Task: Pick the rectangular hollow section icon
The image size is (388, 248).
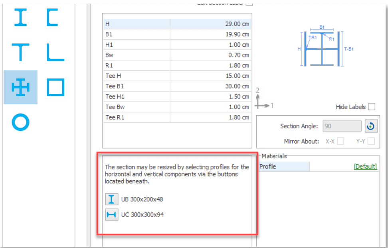Action: point(55,87)
